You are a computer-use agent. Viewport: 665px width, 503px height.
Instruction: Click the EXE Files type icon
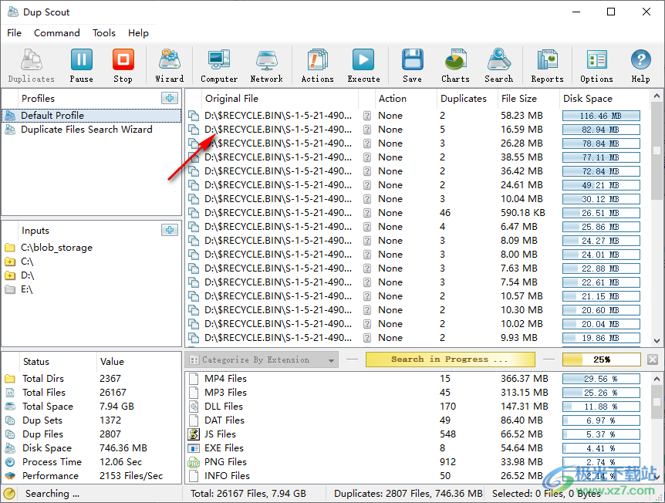[194, 448]
